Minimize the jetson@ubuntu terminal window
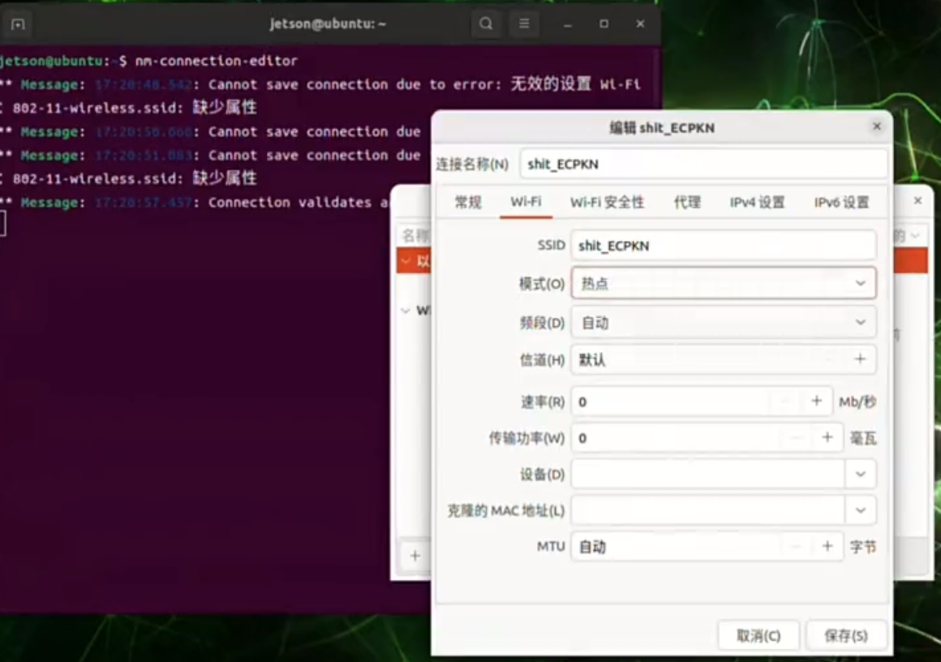The height and width of the screenshot is (662, 941). 567,24
